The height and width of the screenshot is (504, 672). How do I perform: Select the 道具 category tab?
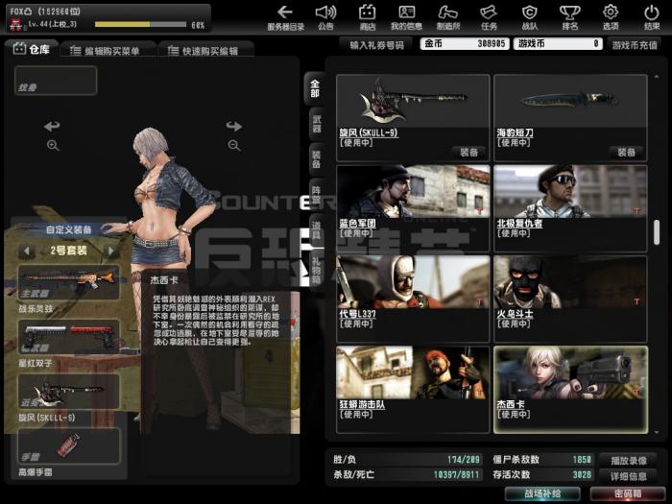pos(316,229)
